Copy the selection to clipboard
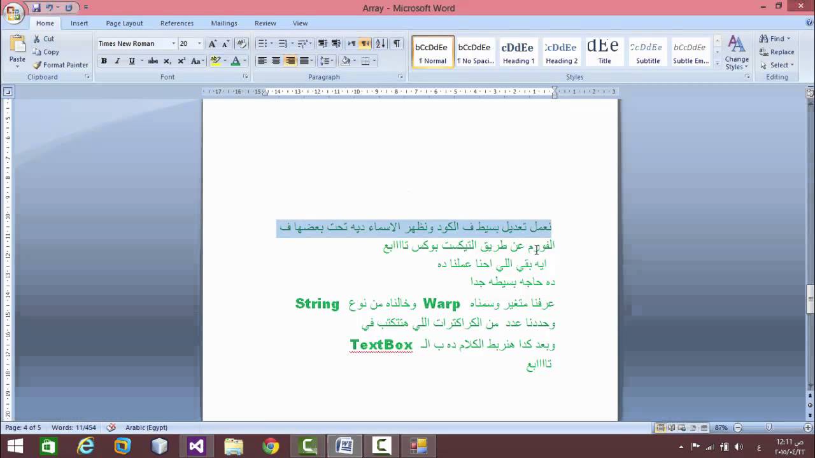Viewport: 815px width, 458px height. click(x=45, y=52)
